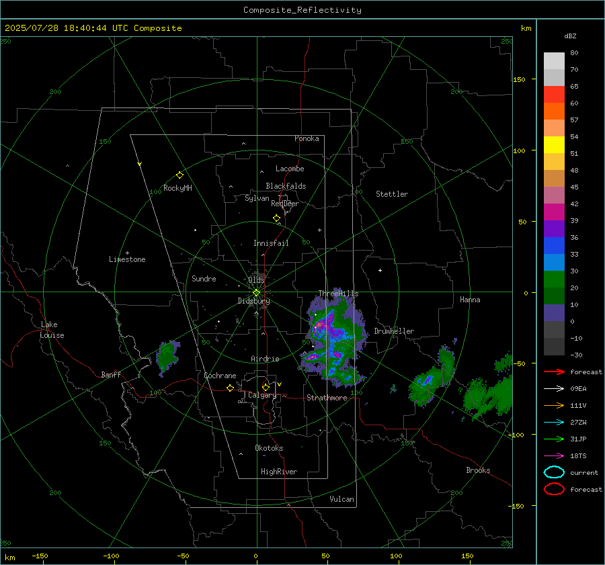
Task: Click the Lake Louise label
Action: pos(52,330)
